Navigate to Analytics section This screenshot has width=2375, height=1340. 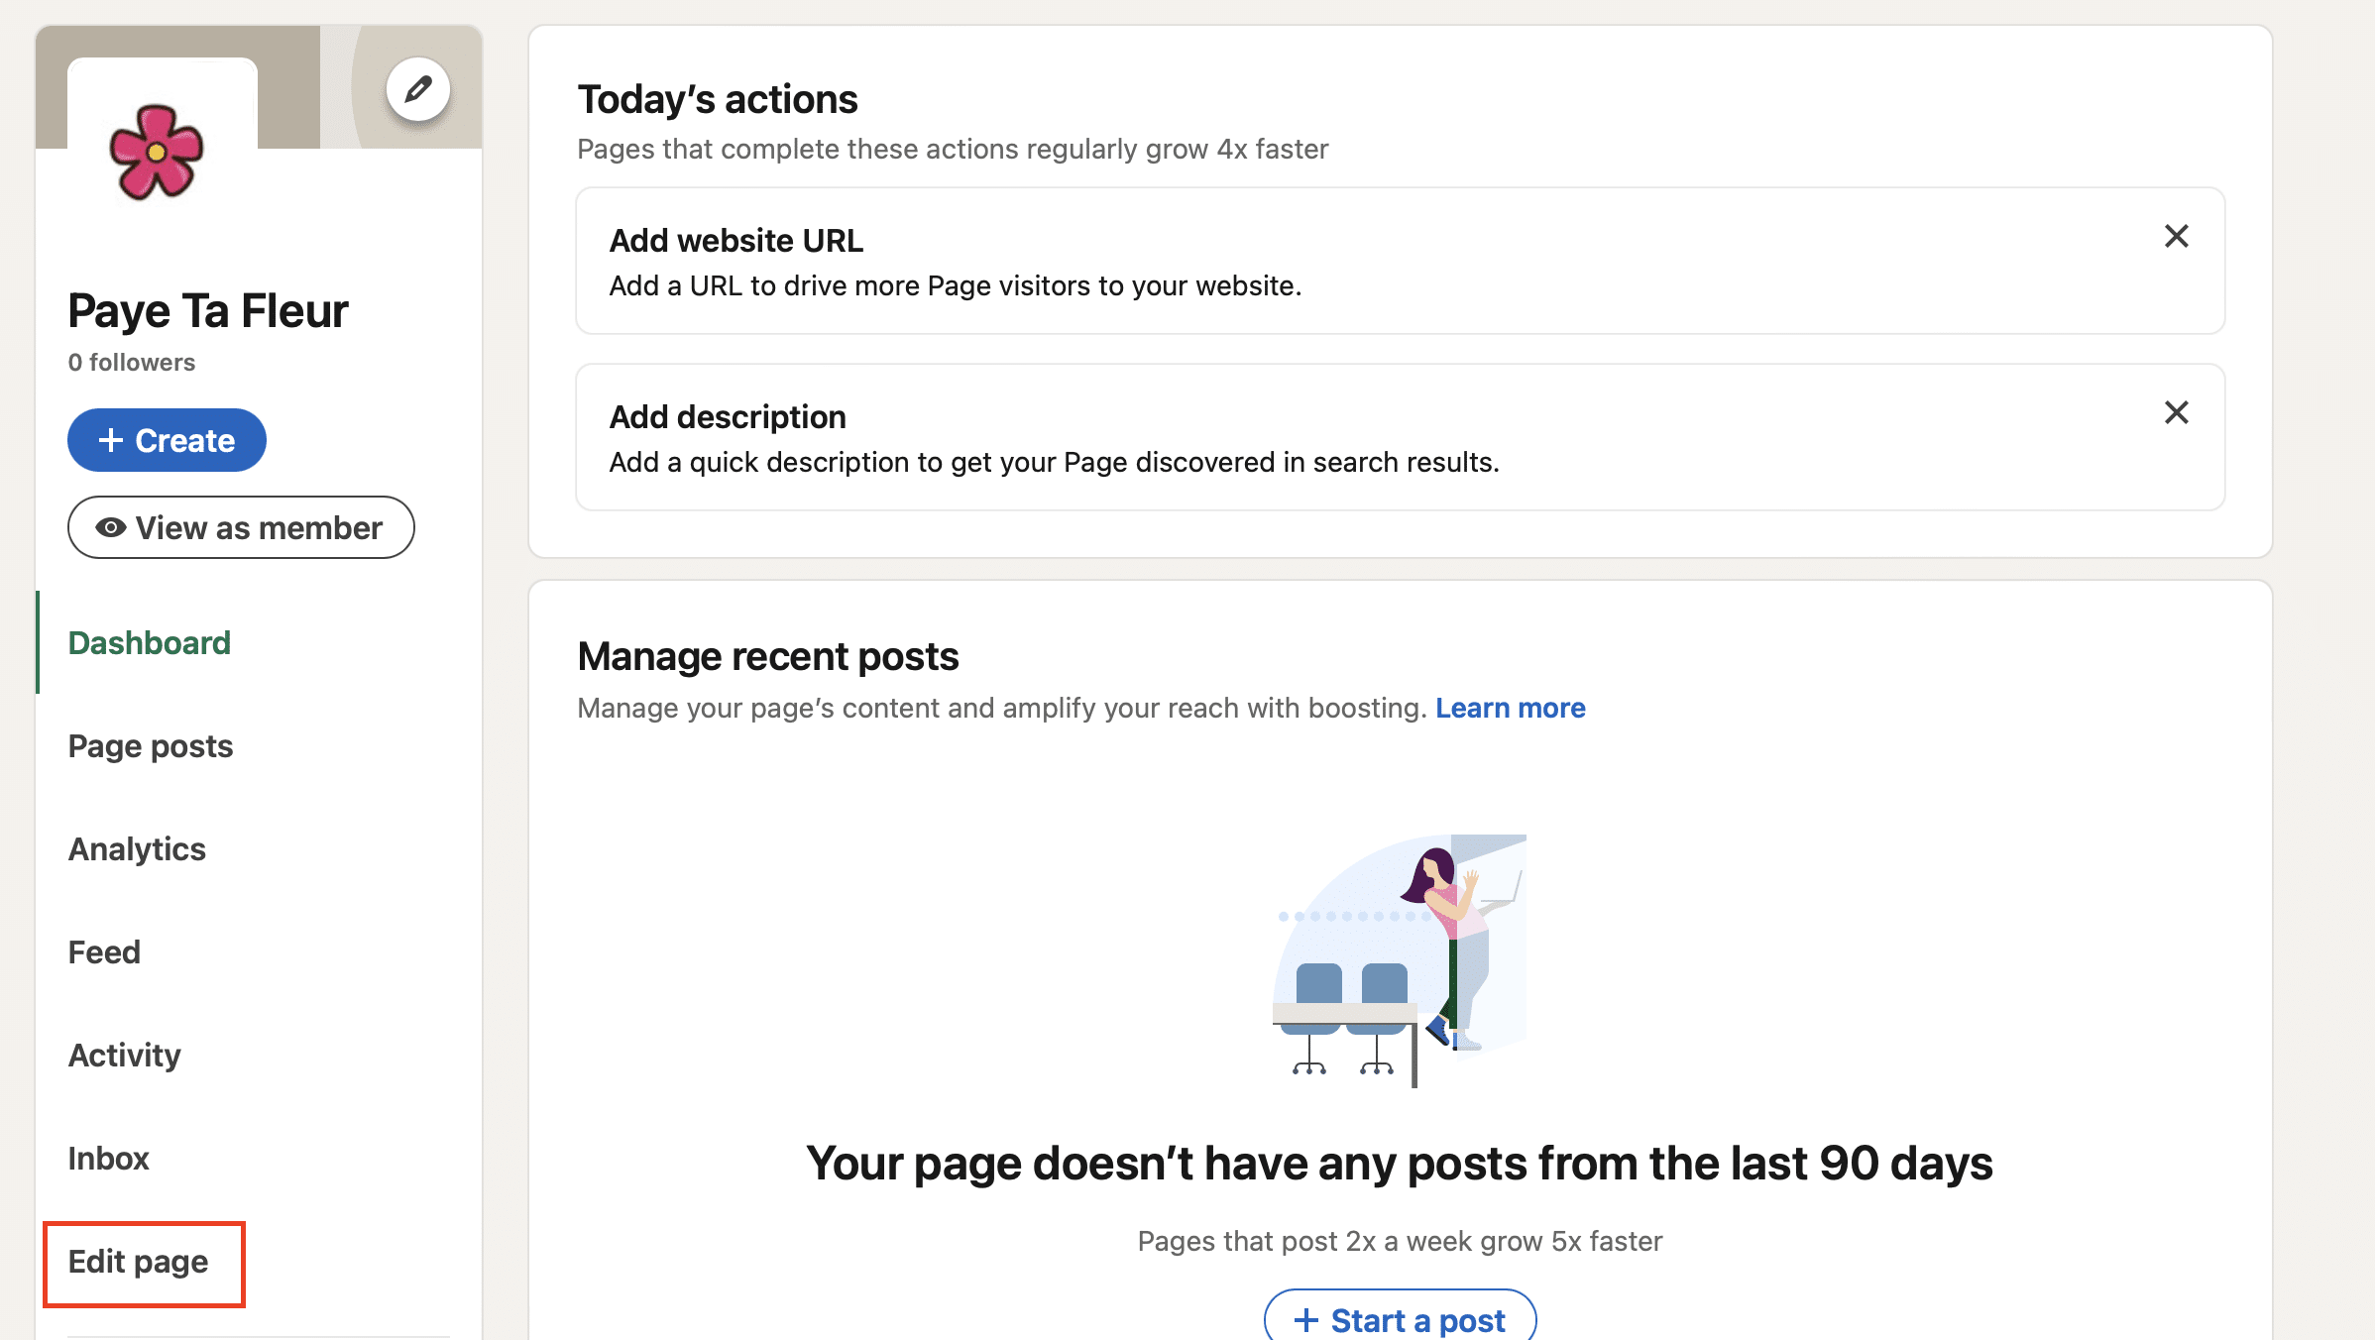click(136, 847)
